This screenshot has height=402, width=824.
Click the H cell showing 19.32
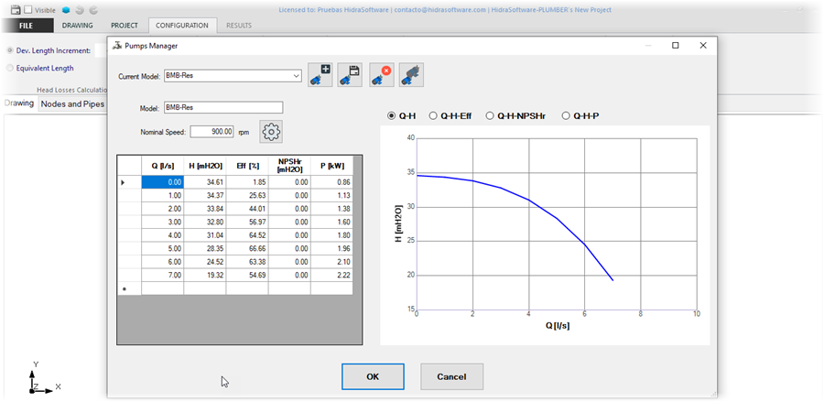coord(205,275)
